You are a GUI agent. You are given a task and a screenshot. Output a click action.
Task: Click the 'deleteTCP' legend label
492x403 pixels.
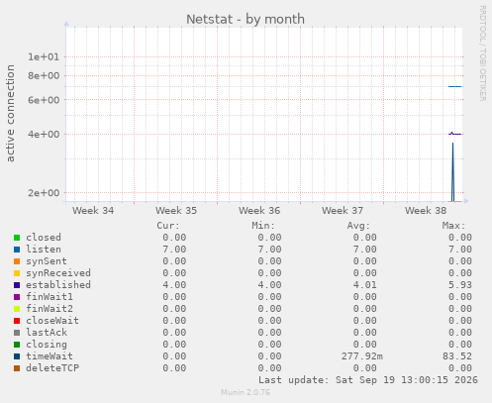52,368
